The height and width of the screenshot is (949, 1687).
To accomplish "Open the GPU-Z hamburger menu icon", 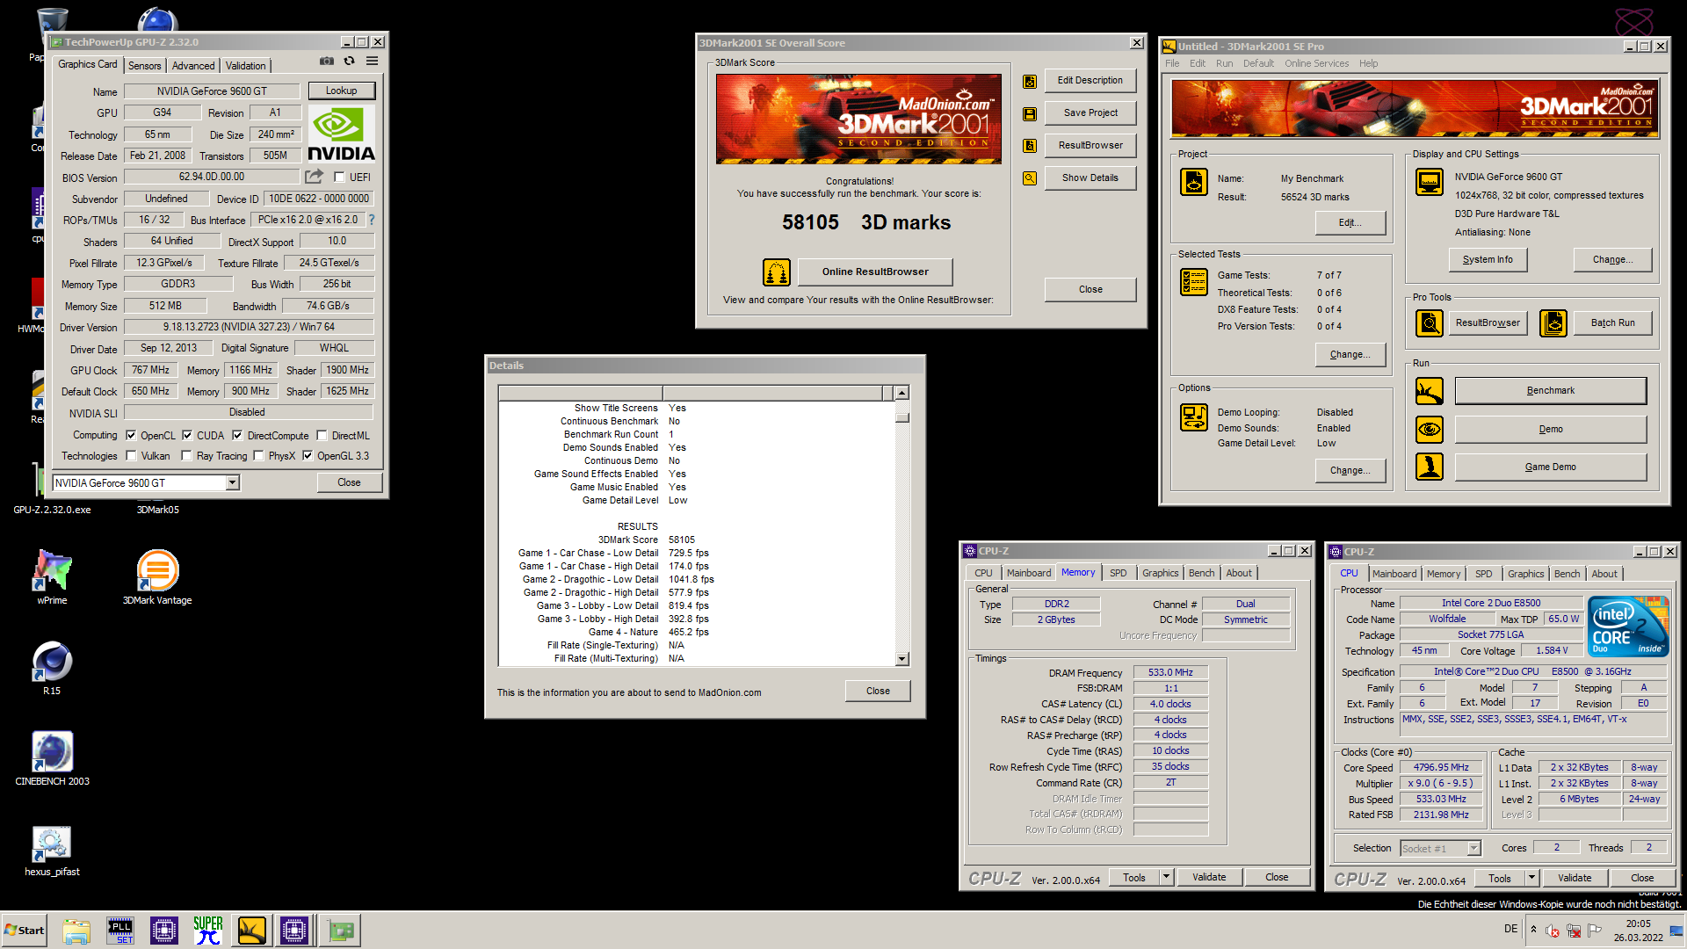I will click(x=373, y=62).
